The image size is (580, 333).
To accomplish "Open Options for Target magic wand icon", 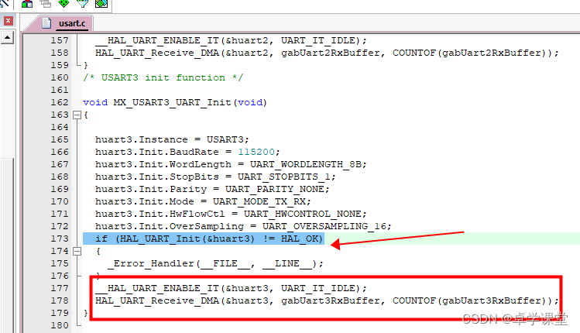I will (4, 4).
